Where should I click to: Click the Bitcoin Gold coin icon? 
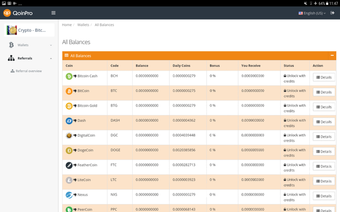(x=69, y=106)
